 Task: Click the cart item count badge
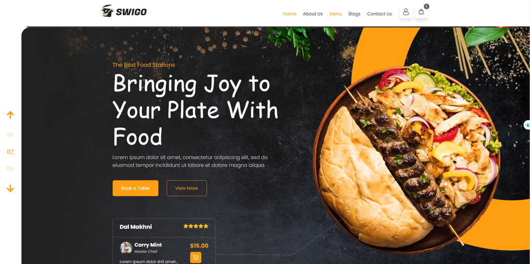pos(426,6)
